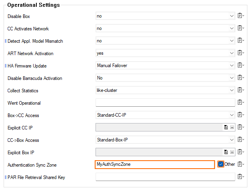Click the Explicit CC IP label
The height and width of the screenshot is (191, 251).
(x=20, y=128)
